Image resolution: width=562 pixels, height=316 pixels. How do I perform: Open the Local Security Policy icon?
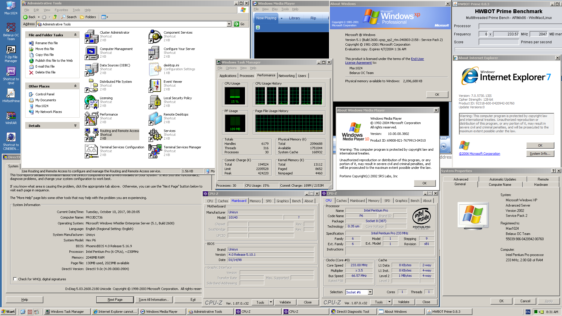155,102
